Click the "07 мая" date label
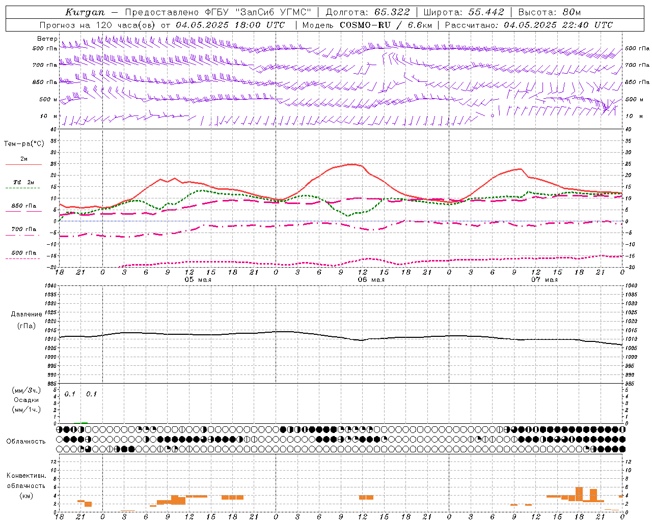Viewport: 652px width, 521px height. click(x=544, y=280)
